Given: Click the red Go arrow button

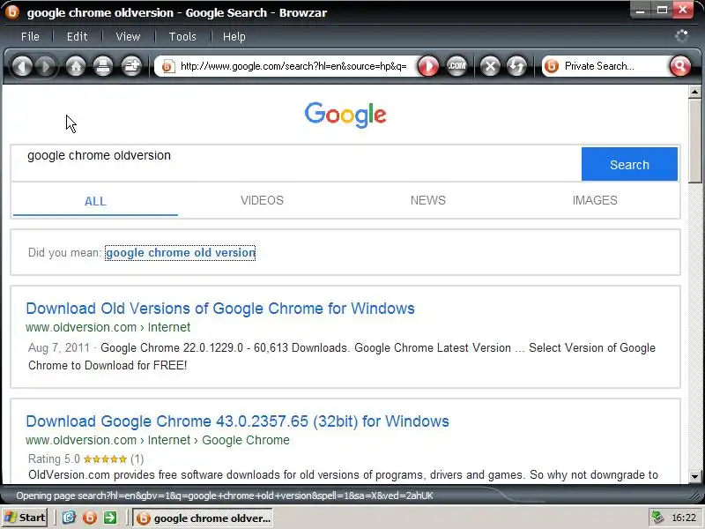Looking at the screenshot, I should point(428,67).
